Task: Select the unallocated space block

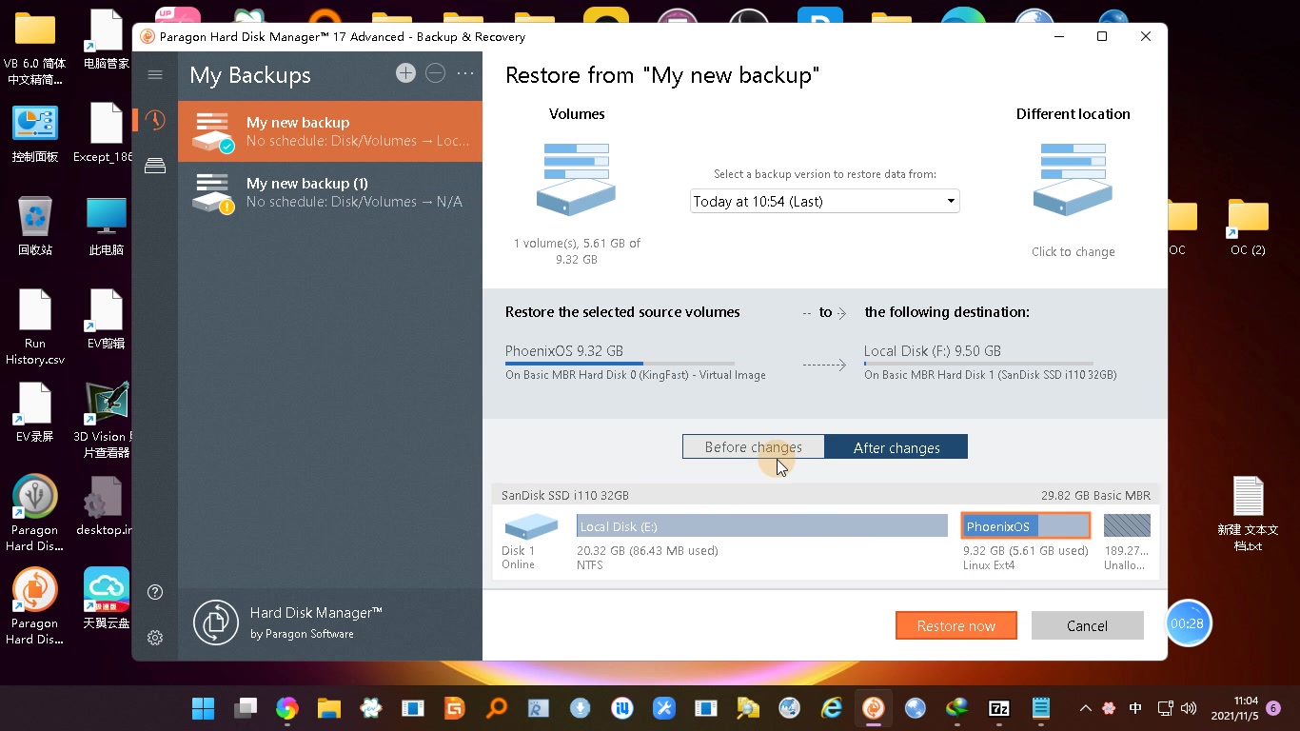Action: point(1127,525)
